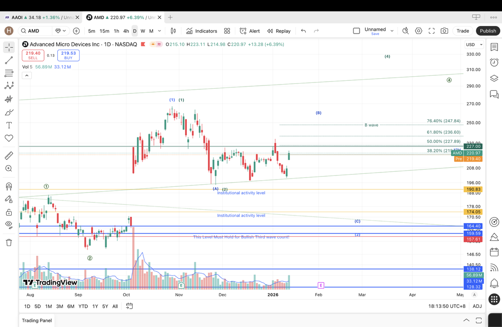Viewport: 502px width, 327px height.
Task: Maximize the Trading Panel
Action: tap(479, 320)
